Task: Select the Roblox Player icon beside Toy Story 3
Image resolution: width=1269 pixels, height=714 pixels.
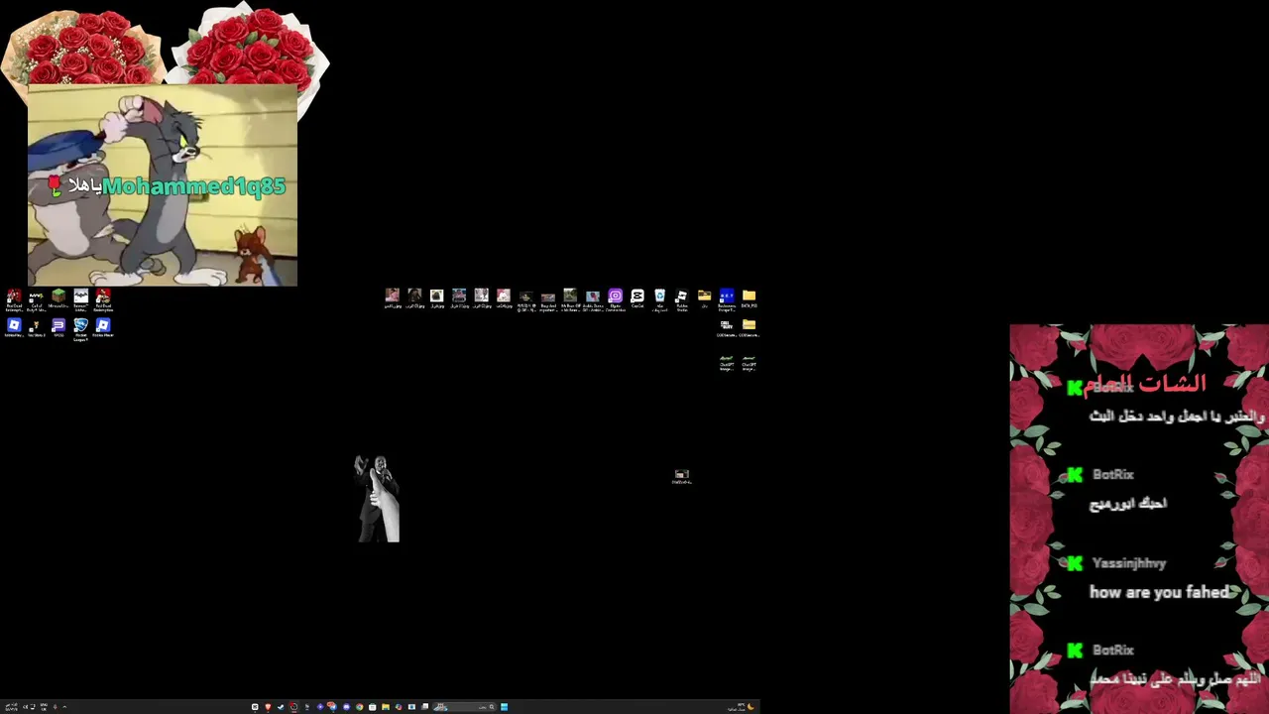Action: click(14, 328)
